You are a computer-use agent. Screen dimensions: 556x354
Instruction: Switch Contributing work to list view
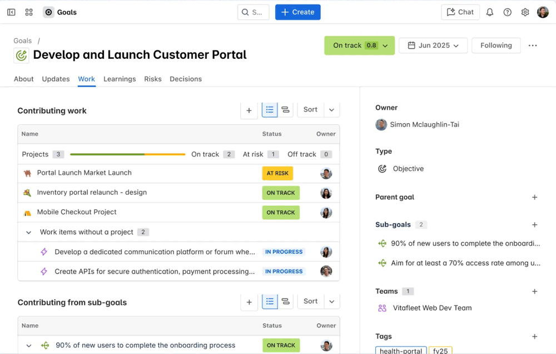click(270, 110)
